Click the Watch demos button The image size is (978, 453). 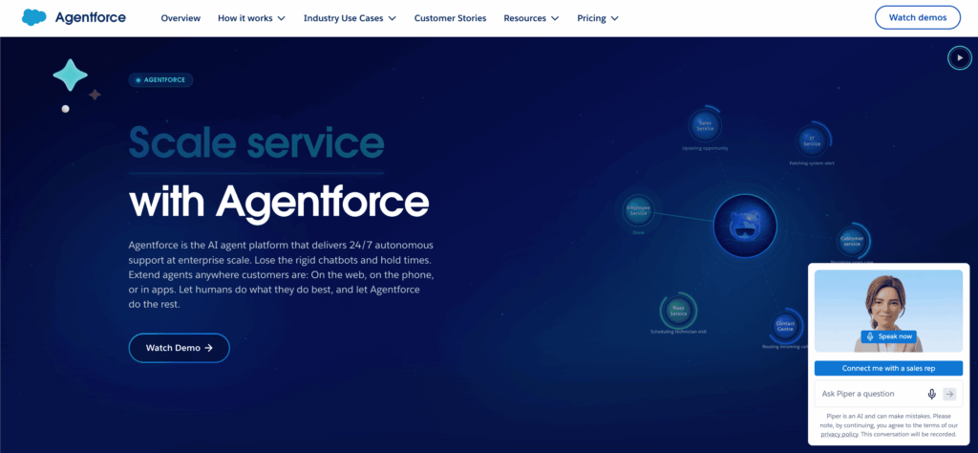[x=918, y=17]
